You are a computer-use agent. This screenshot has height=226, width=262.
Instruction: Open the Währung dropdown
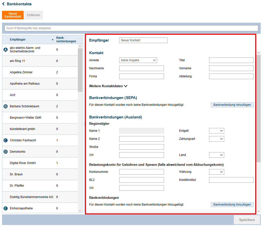click(217, 172)
